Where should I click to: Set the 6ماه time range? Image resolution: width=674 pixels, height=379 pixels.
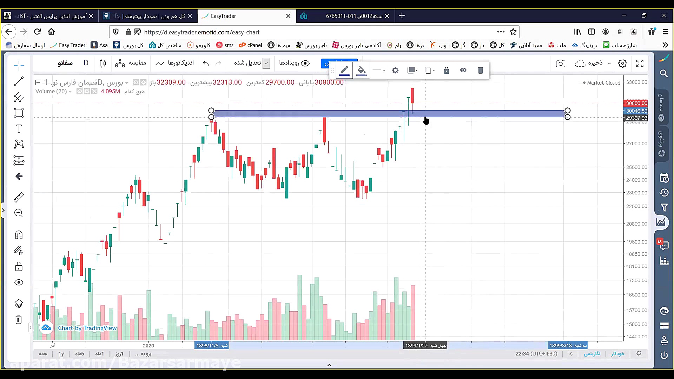pyautogui.click(x=80, y=354)
